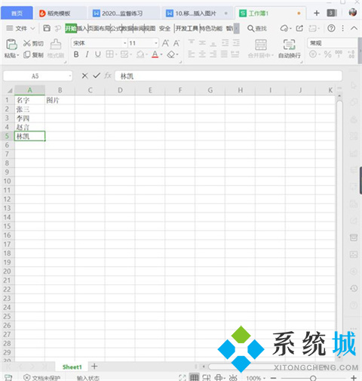Viewport: 362px width, 381px height.
Task: Click the name box showing A5
Action: tap(35, 76)
